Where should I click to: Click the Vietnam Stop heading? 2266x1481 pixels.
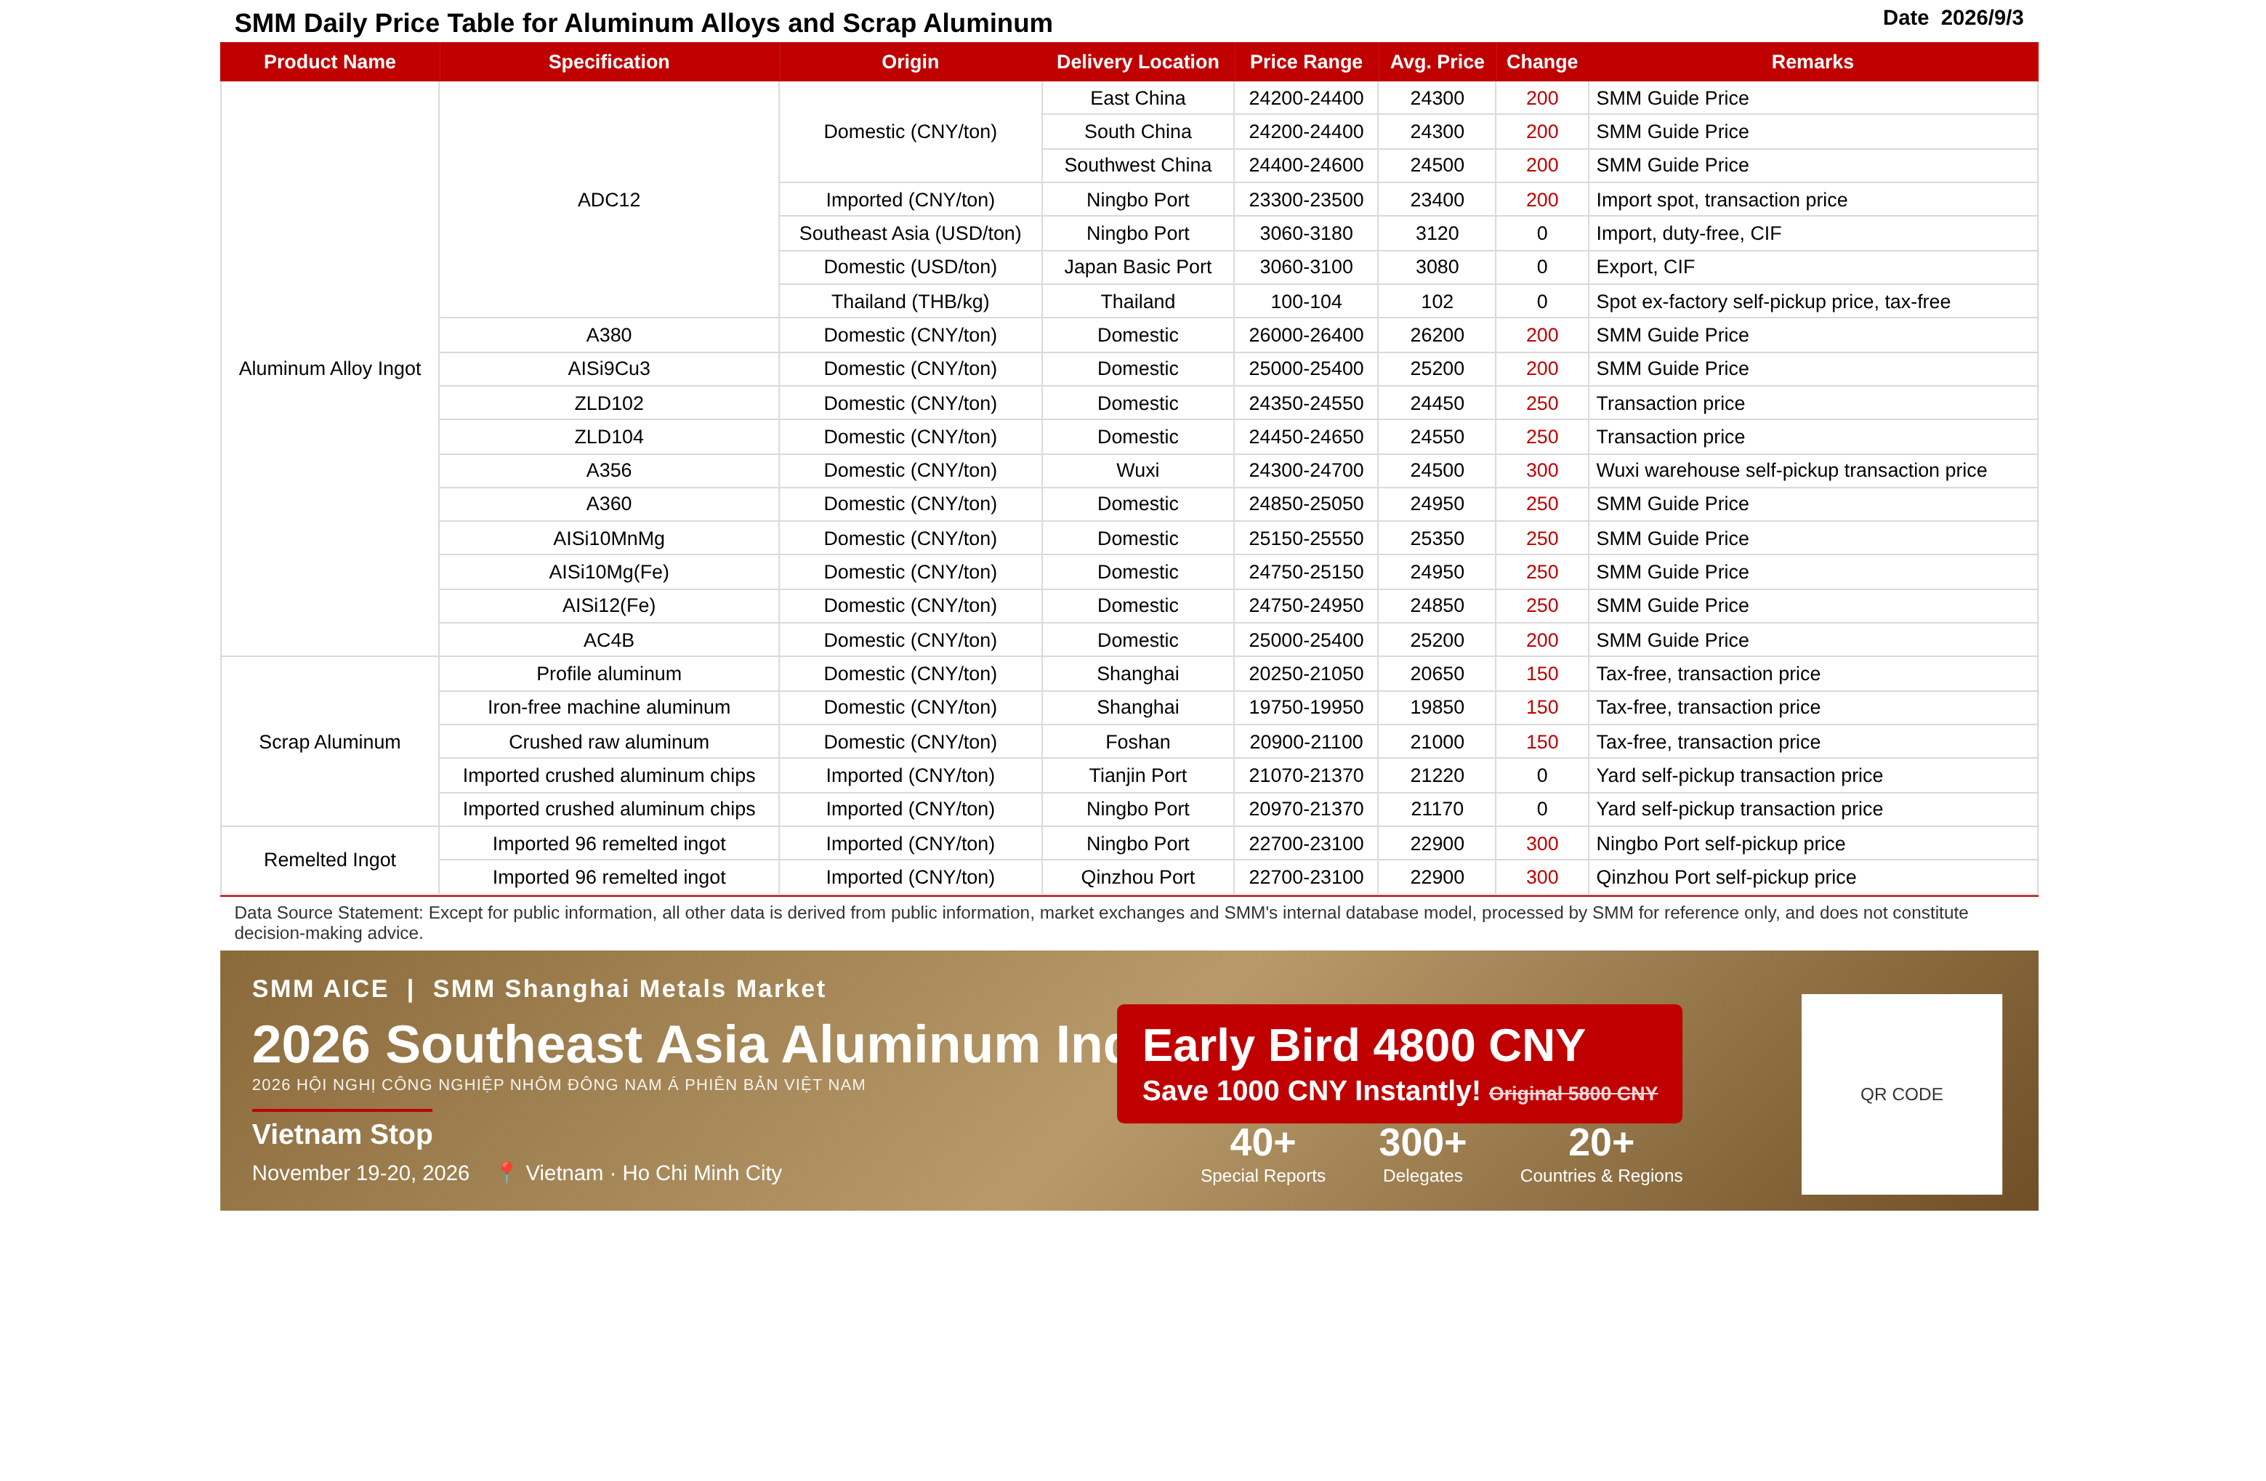tap(342, 1134)
